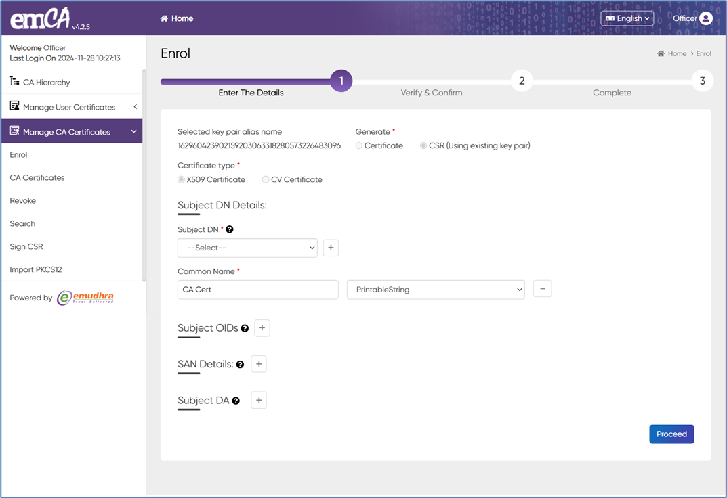Viewport: 727px width, 498px height.
Task: Click the Officer user profile icon
Action: pos(705,18)
